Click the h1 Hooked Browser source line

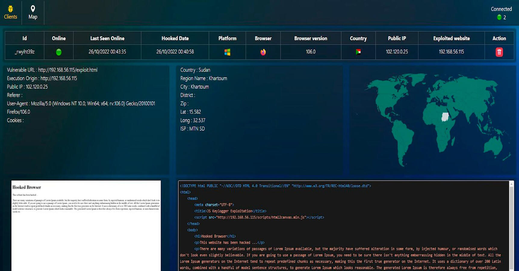pos(215,236)
